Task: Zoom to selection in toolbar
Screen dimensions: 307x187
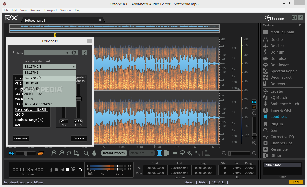Action: [x=69, y=153]
